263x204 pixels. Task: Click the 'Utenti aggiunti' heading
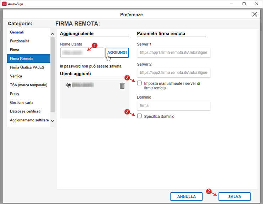coord(75,74)
